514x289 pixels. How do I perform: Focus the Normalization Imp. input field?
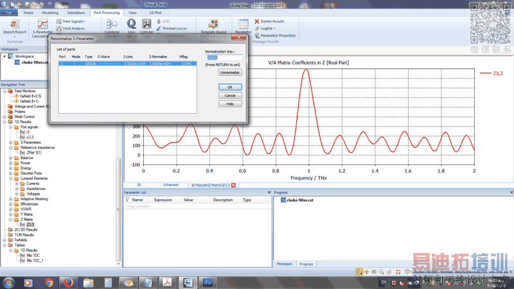coord(224,58)
